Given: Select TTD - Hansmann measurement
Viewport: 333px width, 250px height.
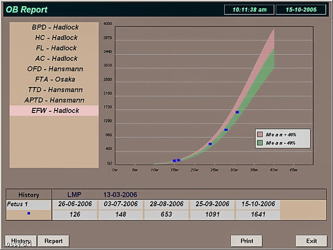Looking at the screenshot, I should coord(54,90).
